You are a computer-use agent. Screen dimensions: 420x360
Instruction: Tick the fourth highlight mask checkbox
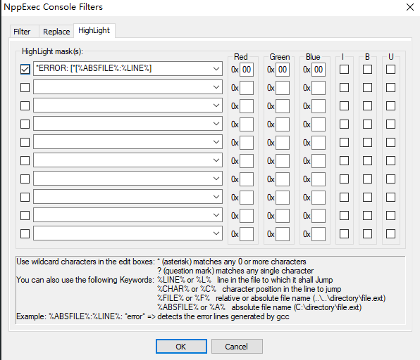click(25, 124)
